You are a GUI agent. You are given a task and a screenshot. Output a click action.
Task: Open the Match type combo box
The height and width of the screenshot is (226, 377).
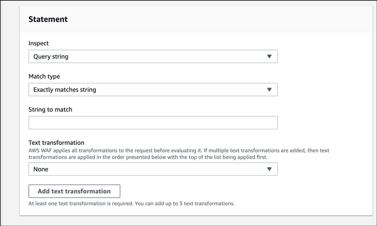[153, 90]
